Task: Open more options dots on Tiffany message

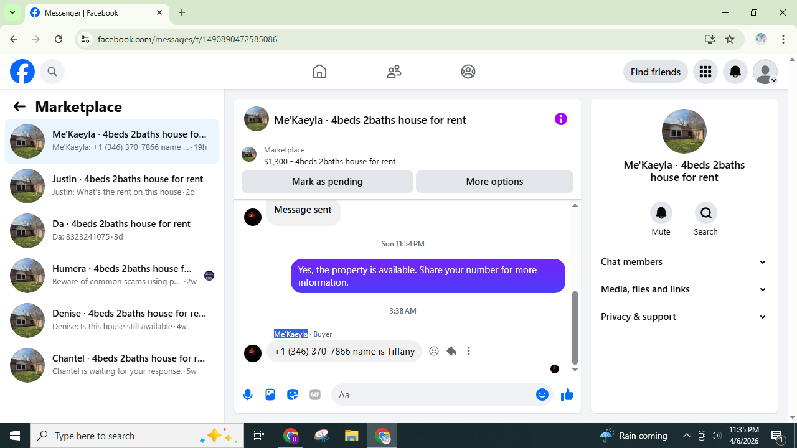Action: click(469, 351)
